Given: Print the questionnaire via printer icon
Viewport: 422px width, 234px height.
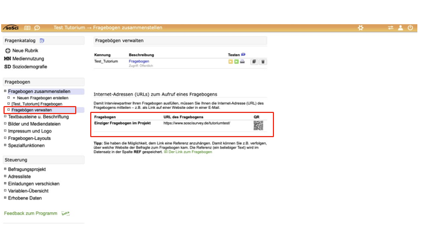Looking at the screenshot, I should coord(242,61).
